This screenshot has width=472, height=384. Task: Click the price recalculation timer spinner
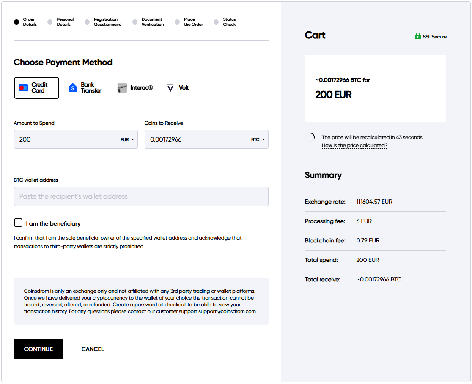(x=310, y=137)
